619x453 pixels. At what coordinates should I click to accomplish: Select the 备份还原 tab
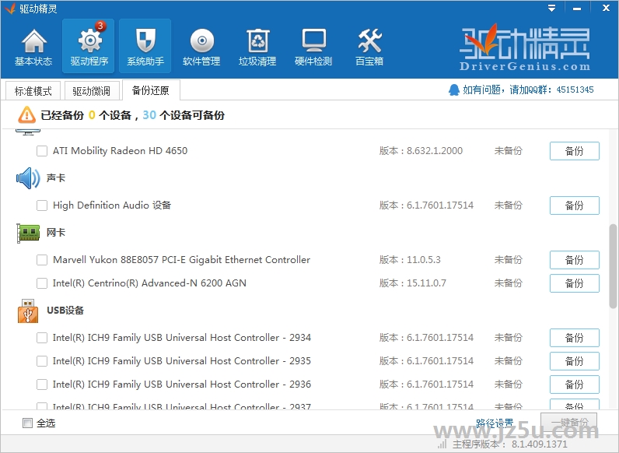(x=150, y=90)
